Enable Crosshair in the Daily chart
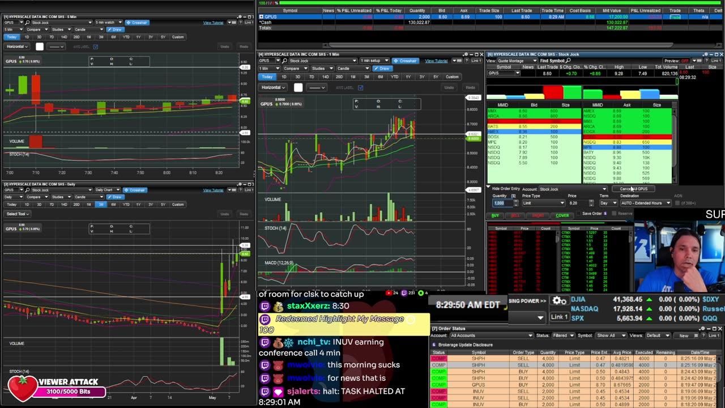Screen dimensions: 725x408 135,190
